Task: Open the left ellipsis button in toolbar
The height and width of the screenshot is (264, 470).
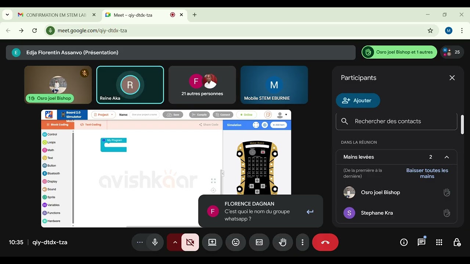Action: click(x=140, y=242)
